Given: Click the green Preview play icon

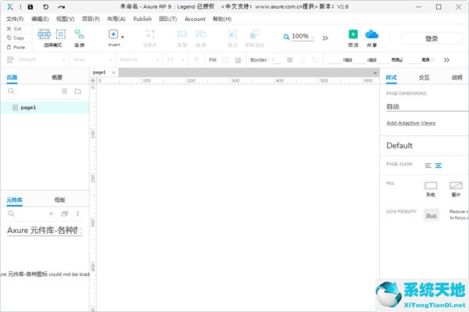Looking at the screenshot, I should pos(353,34).
